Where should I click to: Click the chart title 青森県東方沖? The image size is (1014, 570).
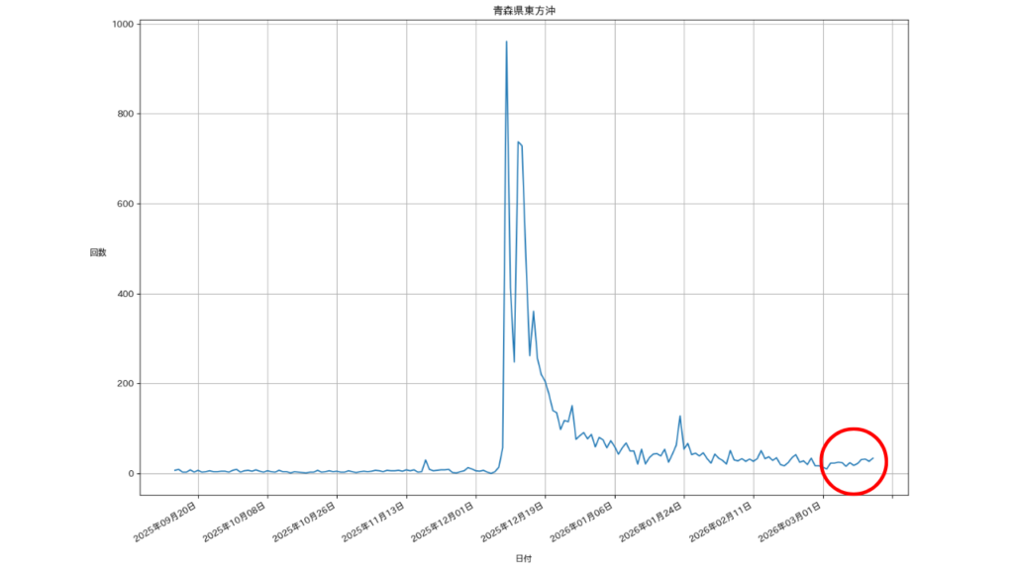[x=523, y=11]
